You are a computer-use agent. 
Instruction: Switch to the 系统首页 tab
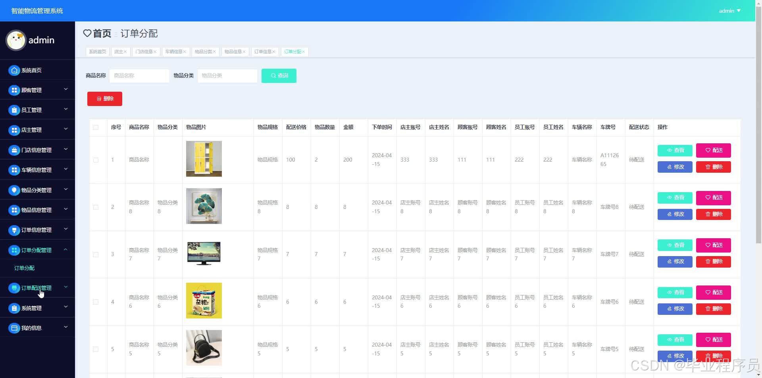(x=98, y=52)
